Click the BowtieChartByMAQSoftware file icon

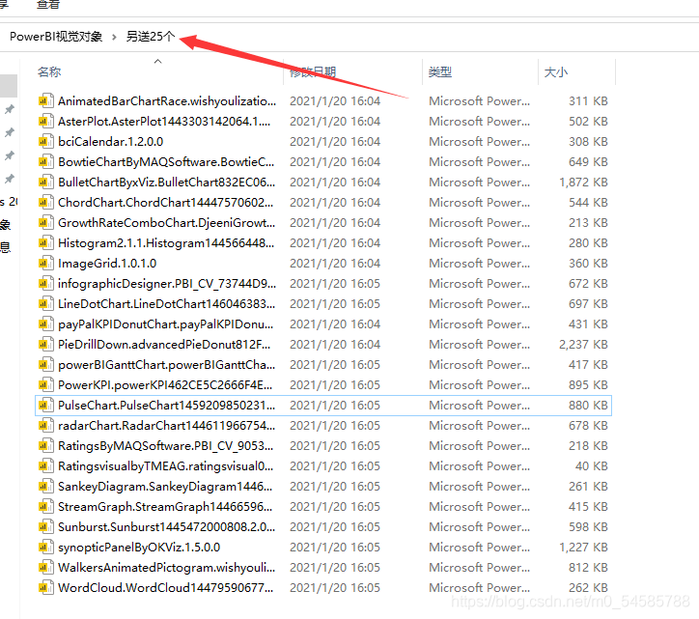pyautogui.click(x=46, y=162)
